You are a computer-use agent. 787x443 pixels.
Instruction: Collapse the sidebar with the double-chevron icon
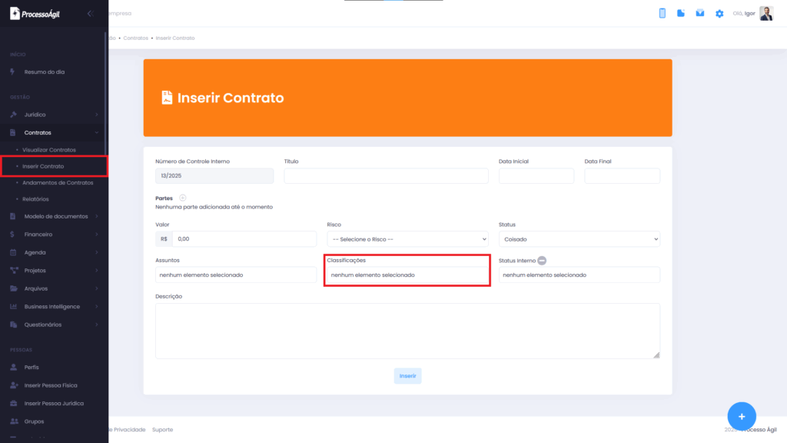[91, 14]
